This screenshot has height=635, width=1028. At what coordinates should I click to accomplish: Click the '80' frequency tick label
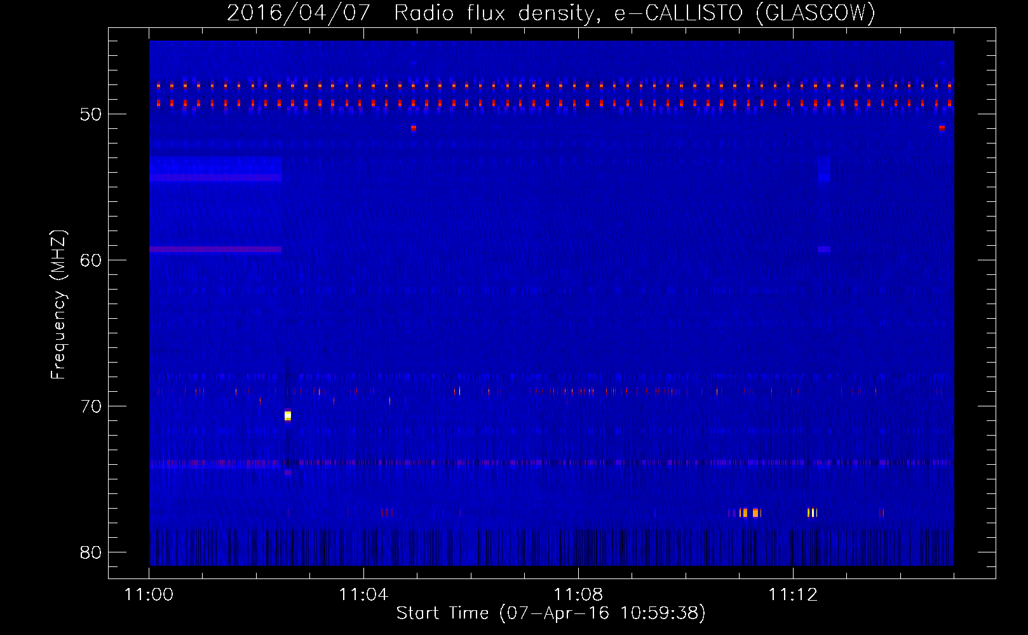91,552
